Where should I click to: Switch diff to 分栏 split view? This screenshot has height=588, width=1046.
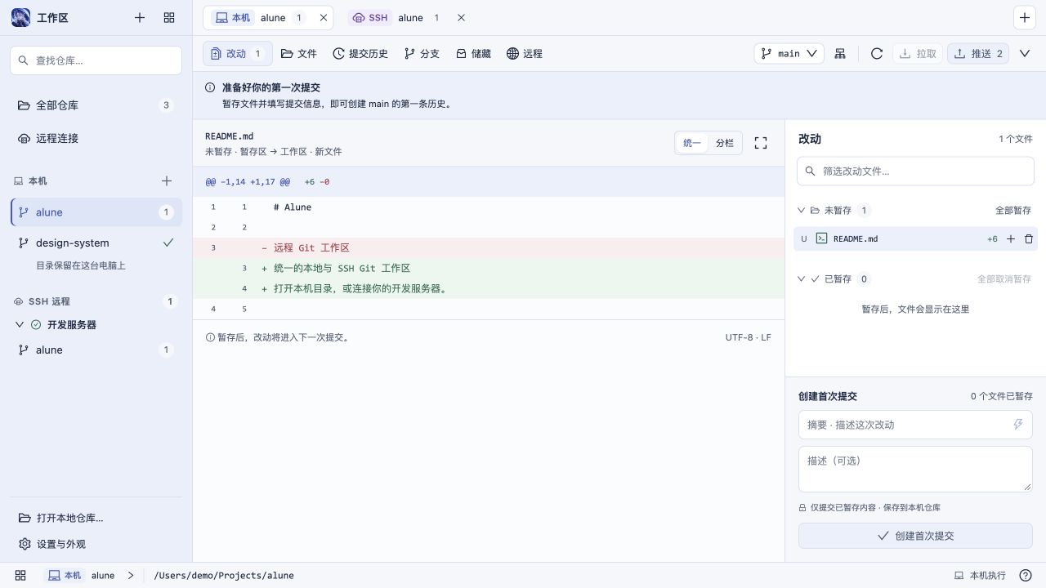[725, 143]
